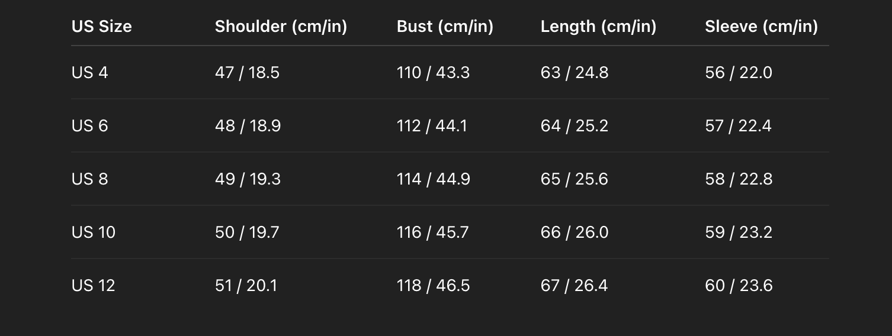Select the Shoulder (cm/in) column header
Viewport: 892px width, 336px height.
pos(281,27)
